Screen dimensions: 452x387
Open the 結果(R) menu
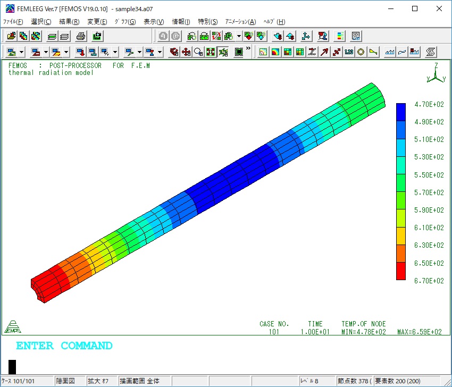(x=69, y=22)
